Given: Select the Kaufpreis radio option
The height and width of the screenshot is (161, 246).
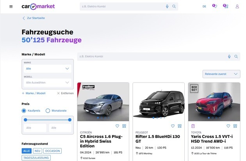Looking at the screenshot, I should pos(24,111).
